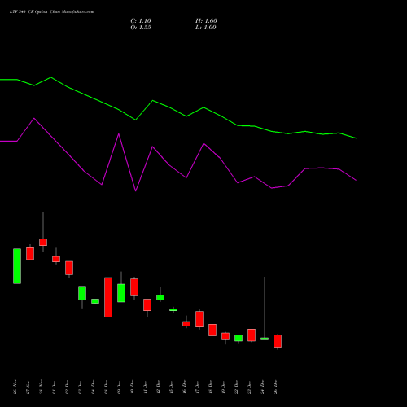Click the '02 Dec' date axis label
This screenshot has height=407, width=407.
68,387
